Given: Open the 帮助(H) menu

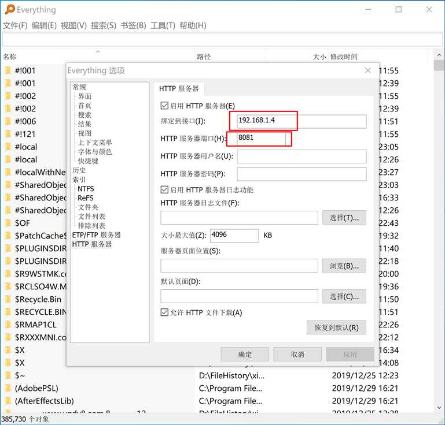Looking at the screenshot, I should coord(193,25).
